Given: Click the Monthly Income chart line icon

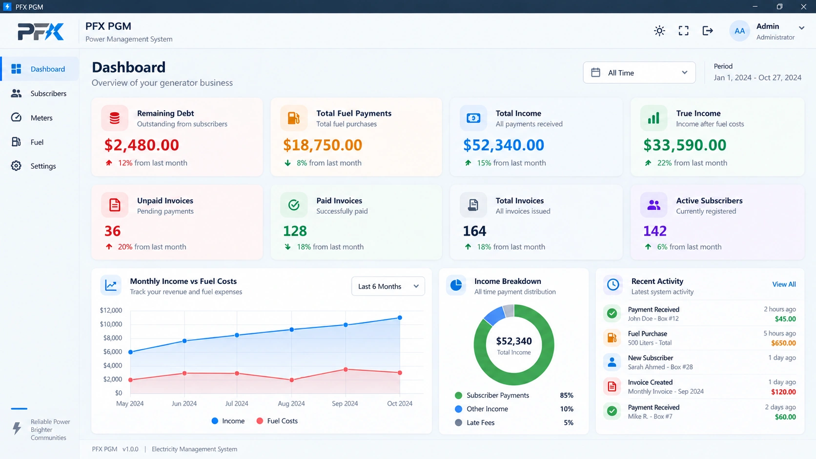Looking at the screenshot, I should pyautogui.click(x=111, y=285).
